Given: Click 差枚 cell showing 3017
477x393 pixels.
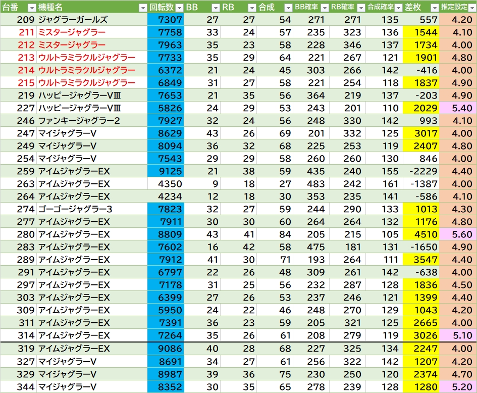Looking at the screenshot, I should point(421,133).
